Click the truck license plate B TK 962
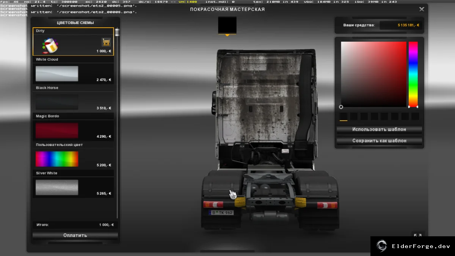Viewport: 455px width, 256px height. [x=221, y=213]
